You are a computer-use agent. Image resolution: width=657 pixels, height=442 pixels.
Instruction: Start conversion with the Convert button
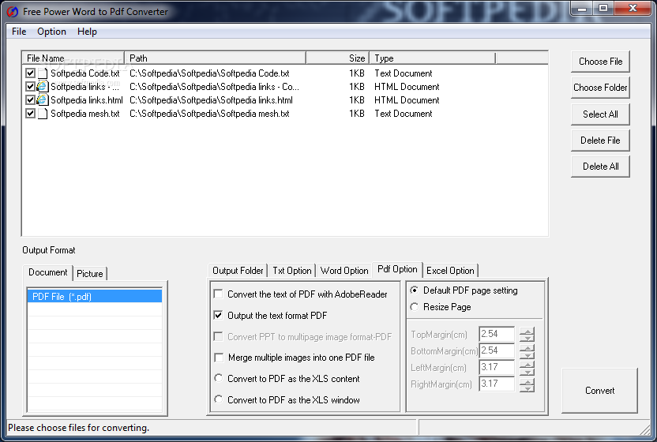(x=599, y=391)
